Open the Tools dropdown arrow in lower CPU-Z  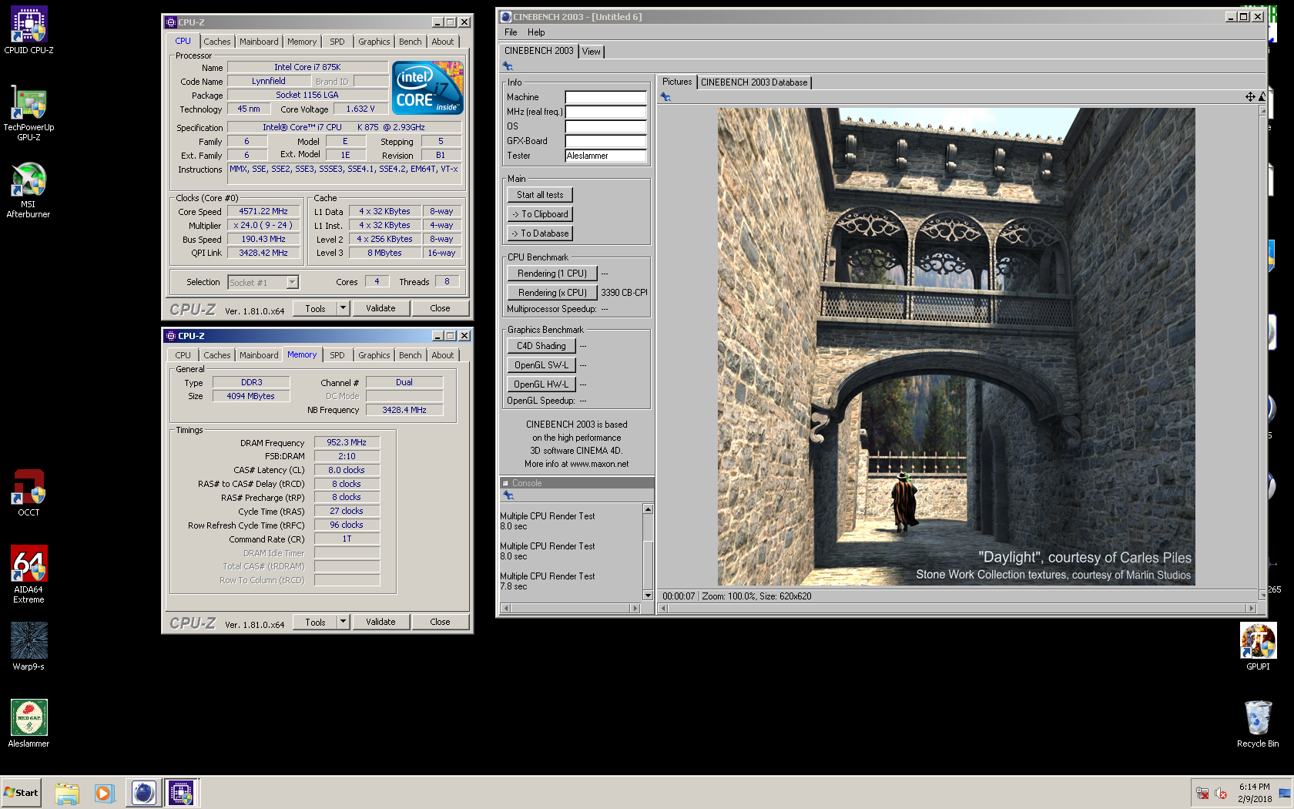344,622
